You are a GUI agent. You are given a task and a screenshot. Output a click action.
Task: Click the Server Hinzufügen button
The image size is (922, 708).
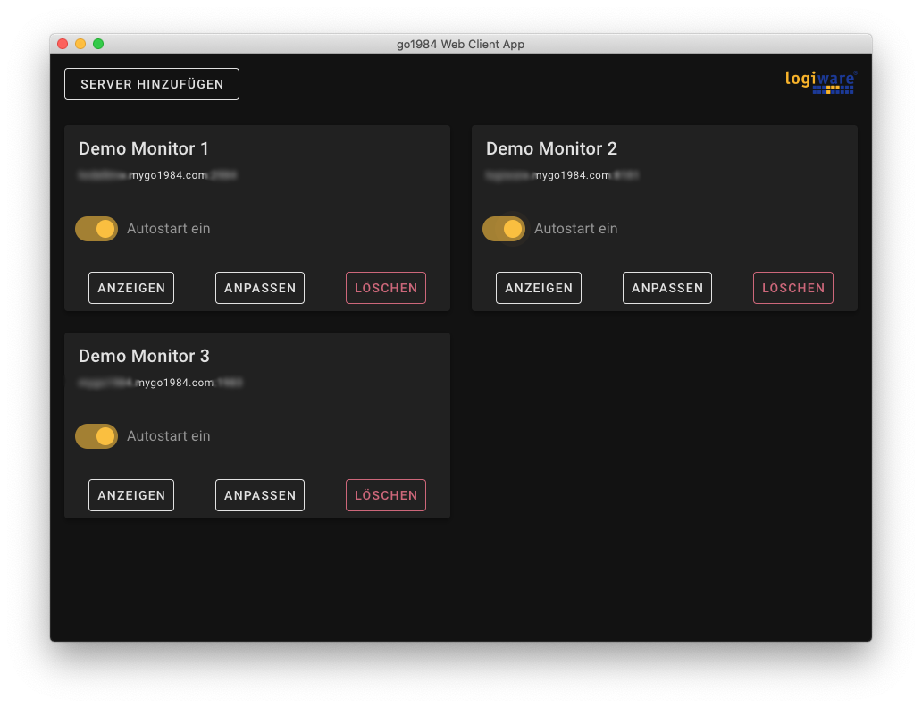point(152,84)
